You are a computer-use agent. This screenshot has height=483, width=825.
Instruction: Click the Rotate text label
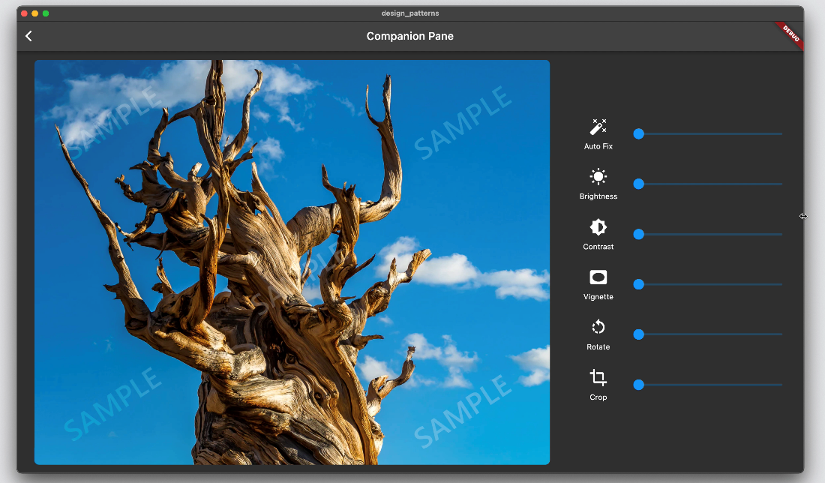tap(598, 347)
